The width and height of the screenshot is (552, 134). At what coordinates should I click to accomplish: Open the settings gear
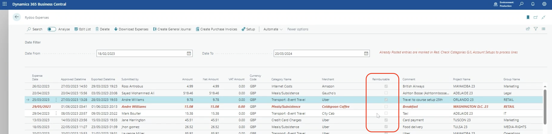(x=544, y=4)
